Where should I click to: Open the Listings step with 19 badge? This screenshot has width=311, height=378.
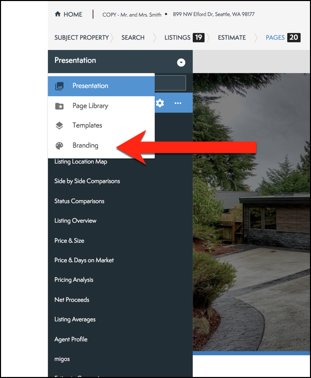(185, 38)
